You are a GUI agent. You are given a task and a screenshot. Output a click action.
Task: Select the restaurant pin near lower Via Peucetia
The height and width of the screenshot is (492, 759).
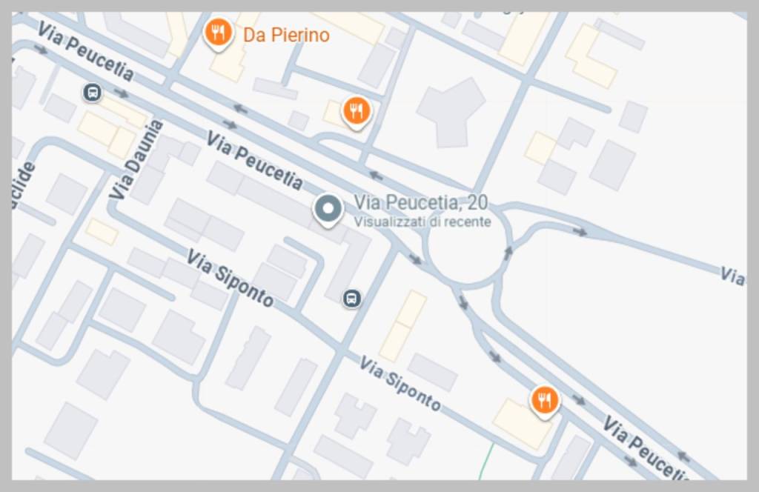[545, 401]
